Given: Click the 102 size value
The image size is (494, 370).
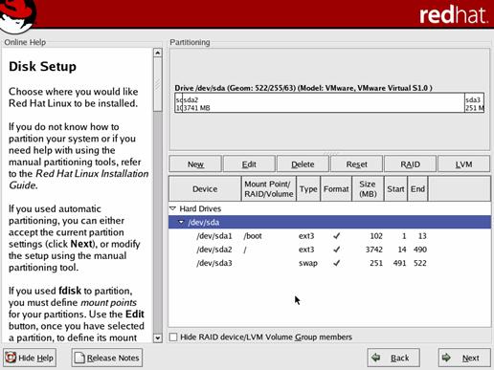Looking at the screenshot, I should (376, 236).
